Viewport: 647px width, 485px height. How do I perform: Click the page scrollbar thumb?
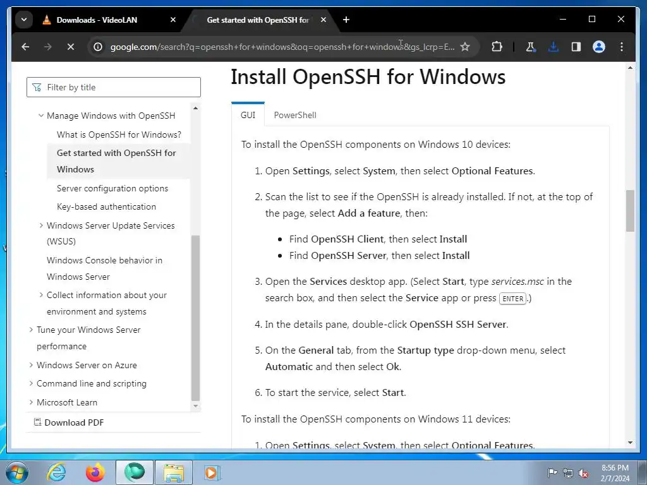(x=630, y=210)
